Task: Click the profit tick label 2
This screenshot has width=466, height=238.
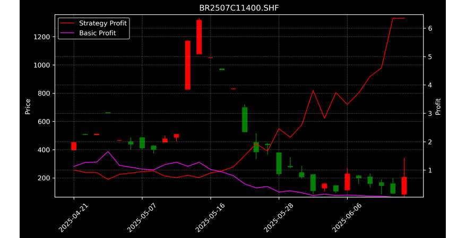Action: point(430,142)
